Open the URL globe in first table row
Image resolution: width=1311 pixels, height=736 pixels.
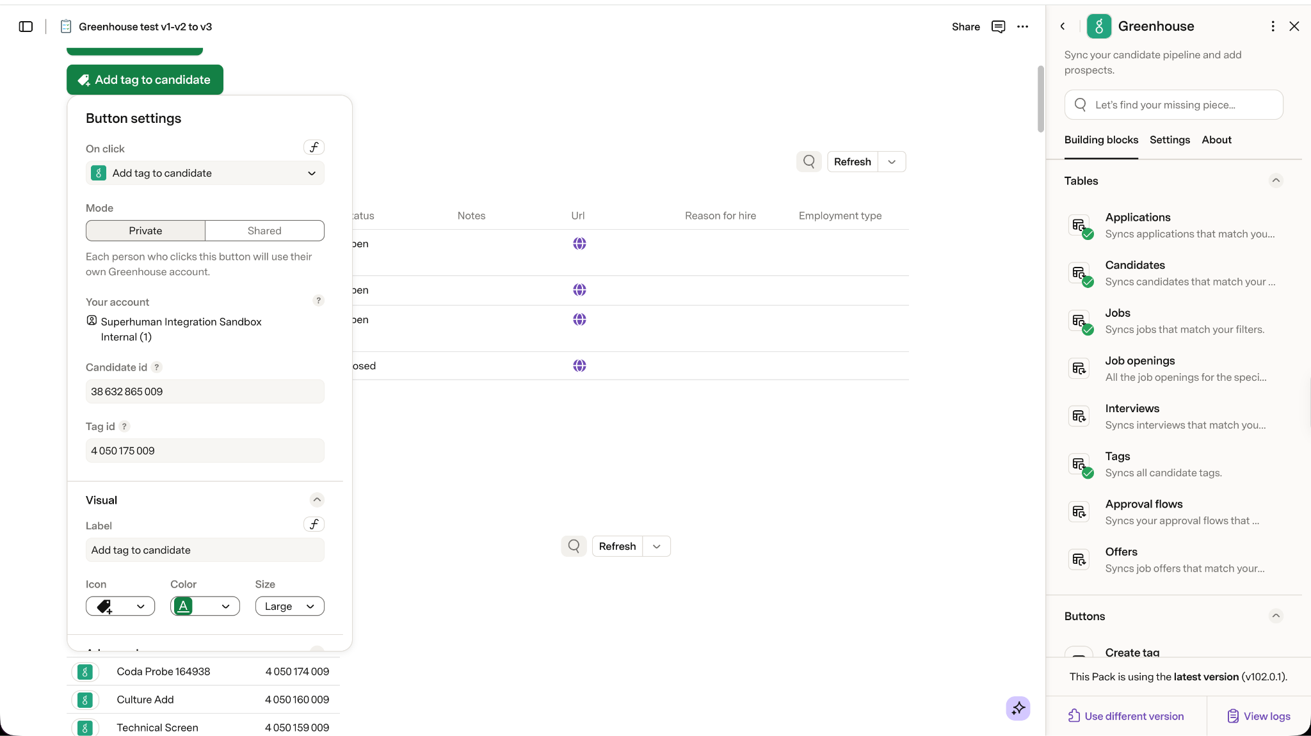tap(579, 244)
